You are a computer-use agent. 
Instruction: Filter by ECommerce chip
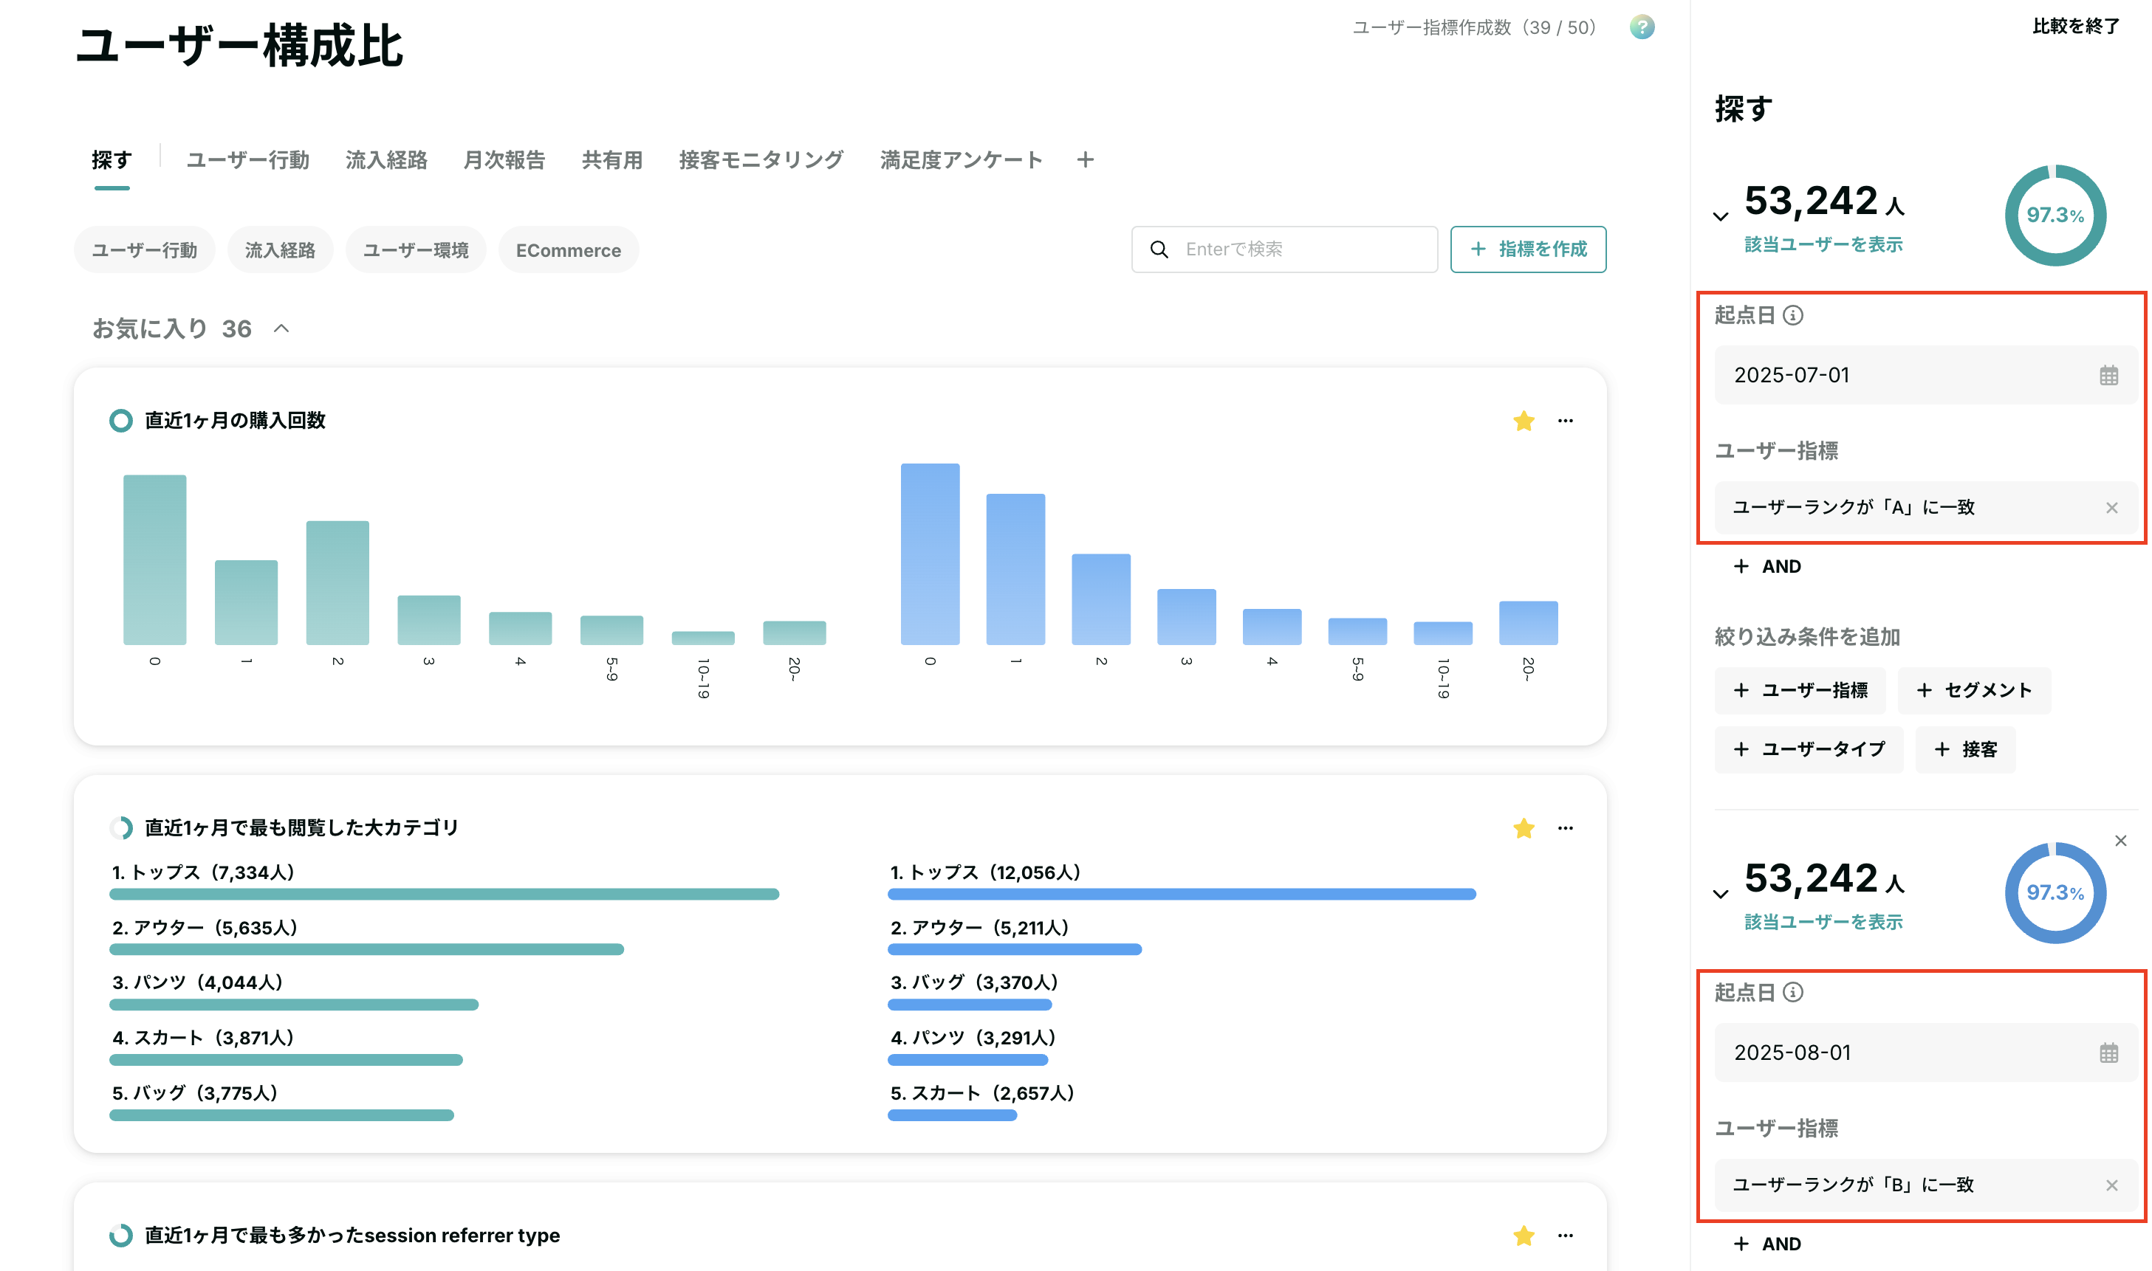(568, 250)
